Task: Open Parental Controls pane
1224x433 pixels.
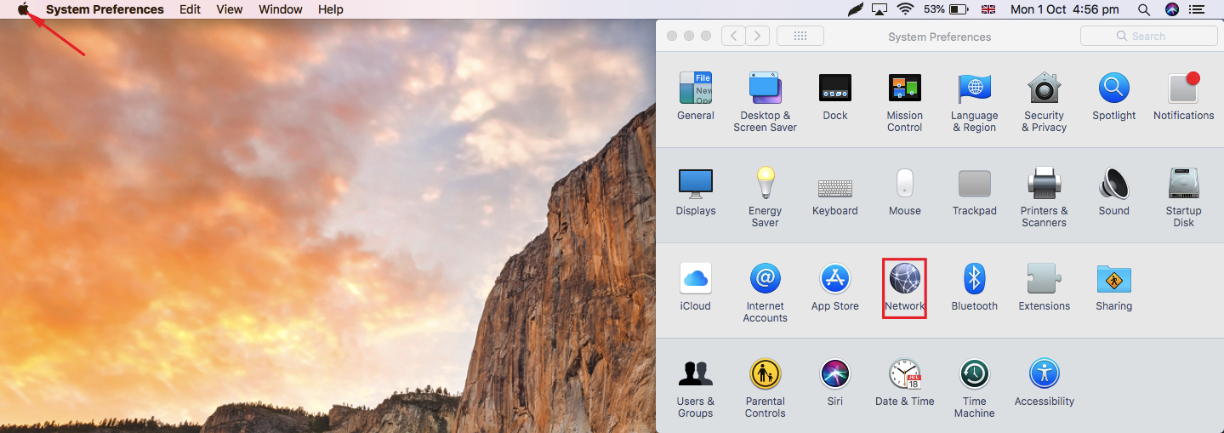Action: click(x=765, y=374)
